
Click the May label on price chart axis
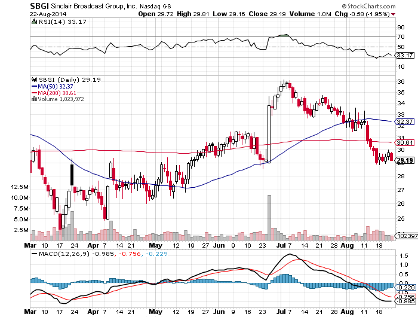(x=155, y=245)
